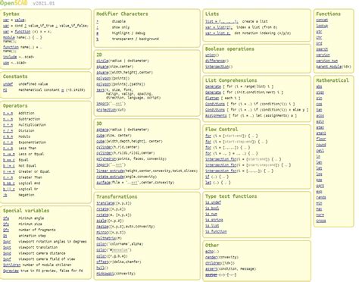Click the 'n % m' Modulo operator link
This screenshot has height=282, width=359.
coord(8,136)
